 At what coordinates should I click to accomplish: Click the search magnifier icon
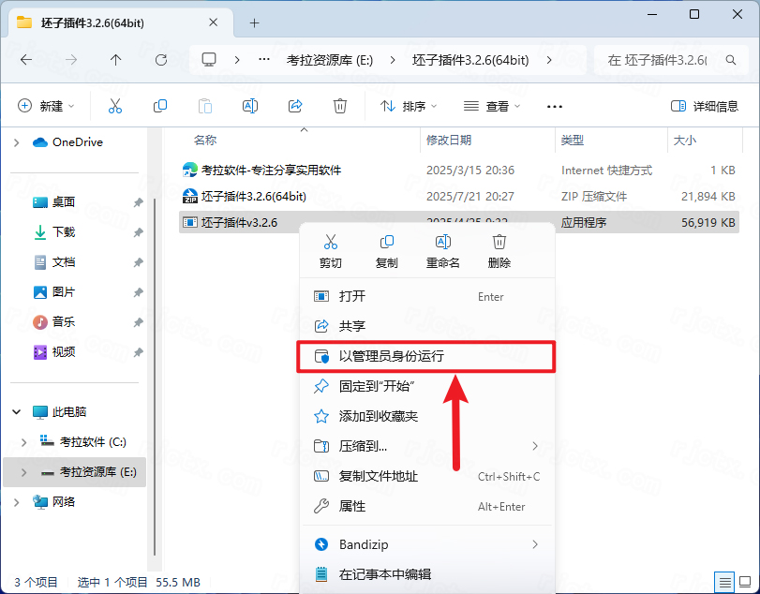(731, 60)
